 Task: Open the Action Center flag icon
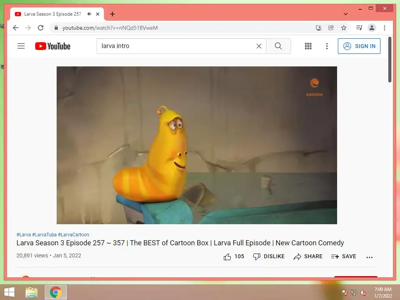tap(344, 293)
